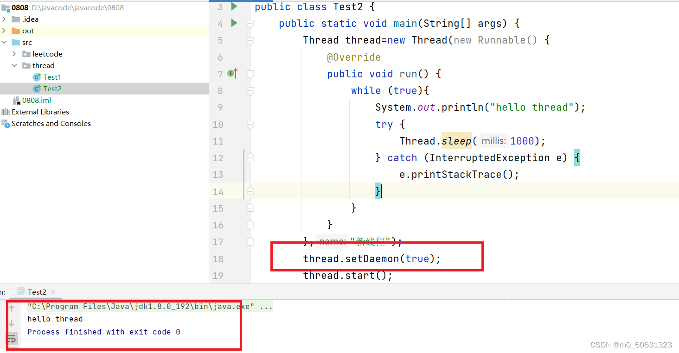
Task: Click the Test2 class name on line 3
Action: click(348, 7)
